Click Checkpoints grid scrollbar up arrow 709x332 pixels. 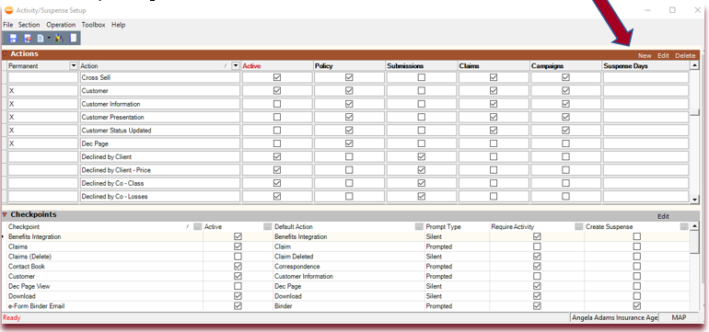coord(695,227)
